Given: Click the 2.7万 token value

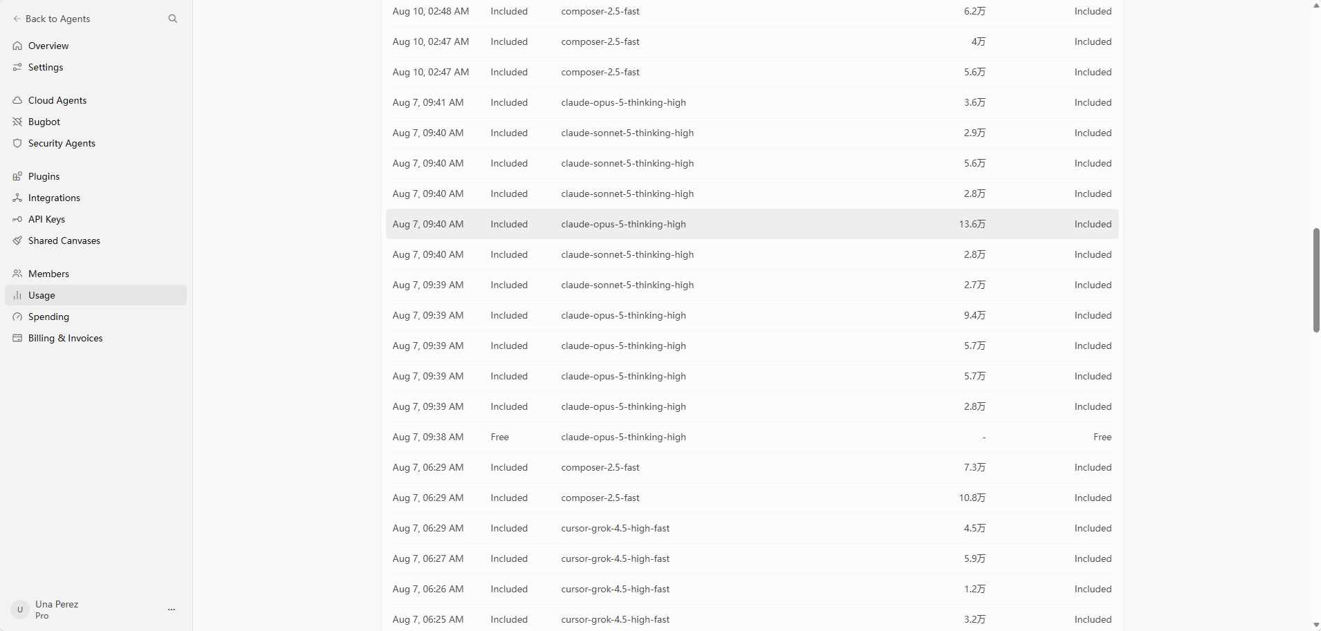Looking at the screenshot, I should 975,285.
